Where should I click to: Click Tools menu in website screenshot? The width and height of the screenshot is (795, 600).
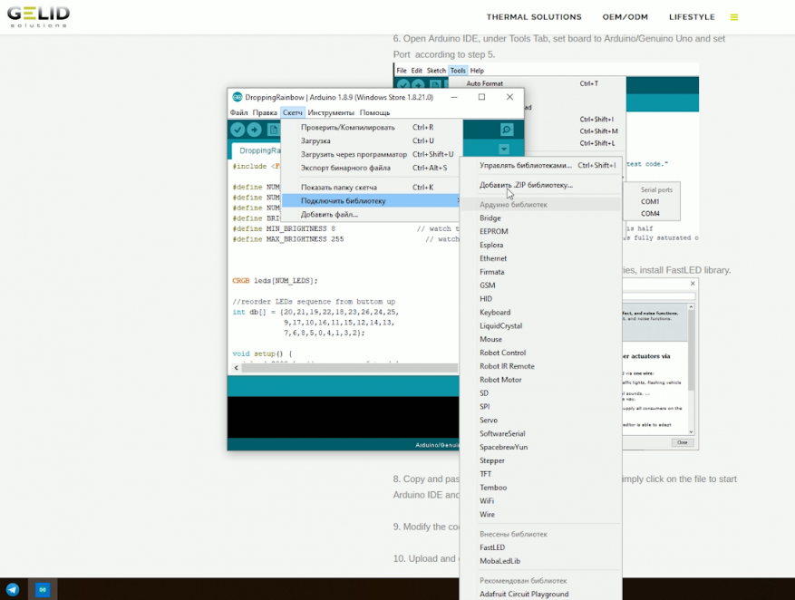pyautogui.click(x=457, y=71)
